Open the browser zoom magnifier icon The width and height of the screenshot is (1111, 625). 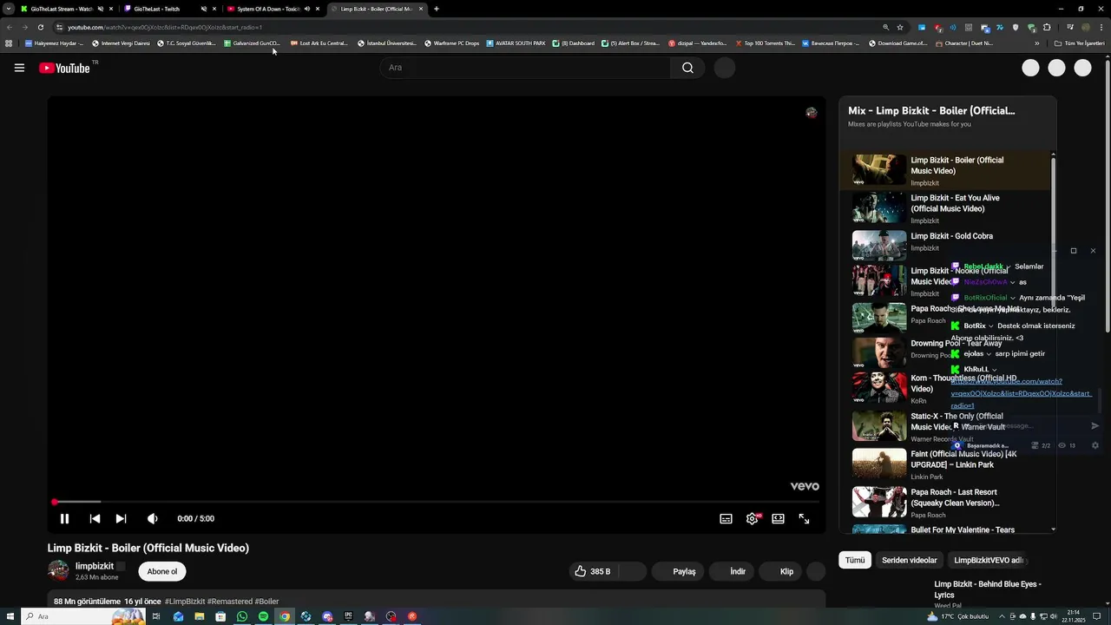(885, 27)
